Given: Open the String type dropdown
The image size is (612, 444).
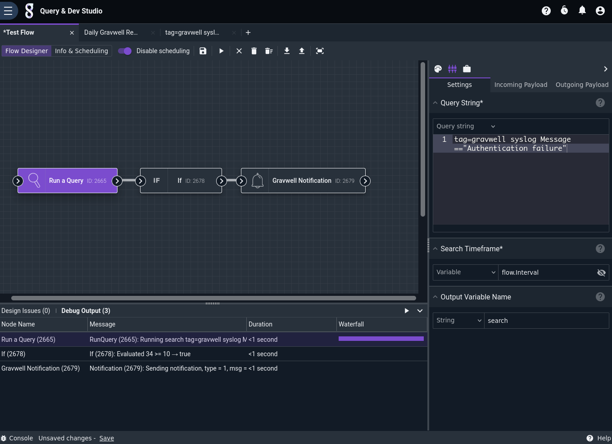Looking at the screenshot, I should (x=458, y=321).
